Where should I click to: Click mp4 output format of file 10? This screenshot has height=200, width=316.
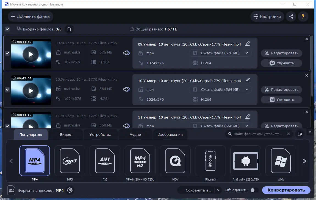[150, 89]
